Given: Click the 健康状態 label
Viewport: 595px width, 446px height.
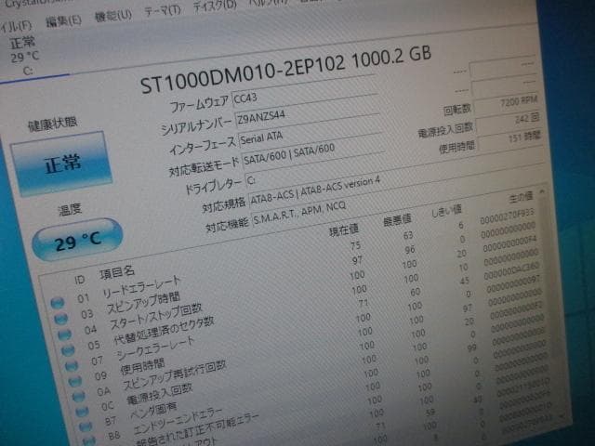Looking at the screenshot, I should click(52, 125).
